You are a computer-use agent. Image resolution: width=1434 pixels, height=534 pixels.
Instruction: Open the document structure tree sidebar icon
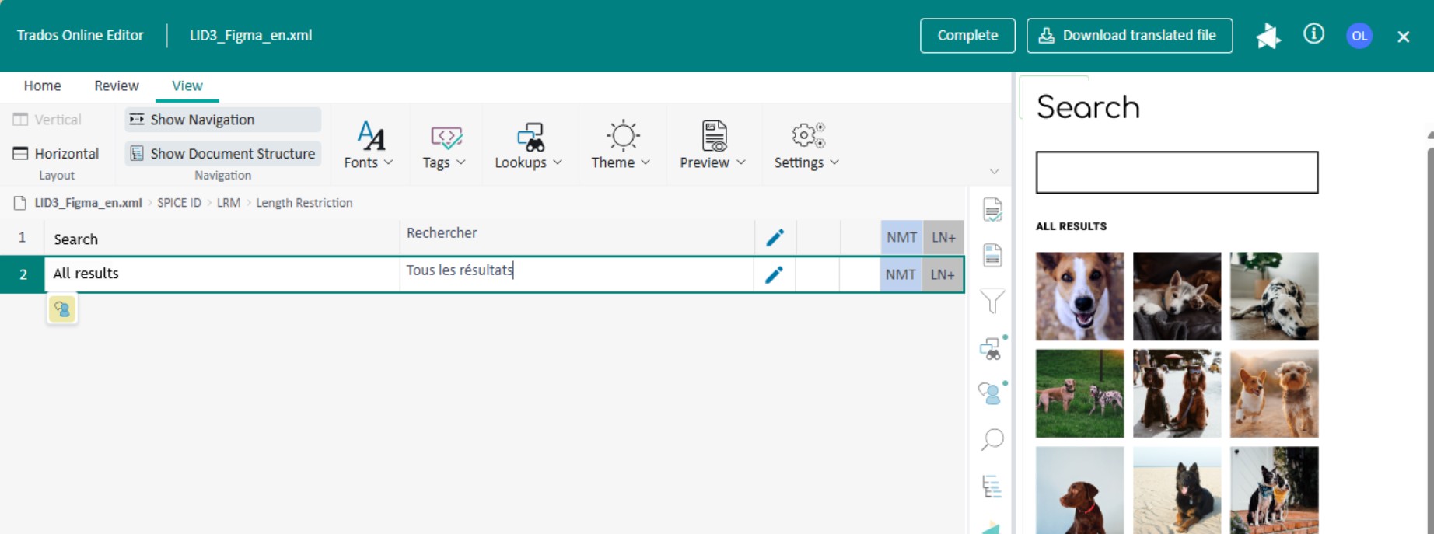pos(992,487)
